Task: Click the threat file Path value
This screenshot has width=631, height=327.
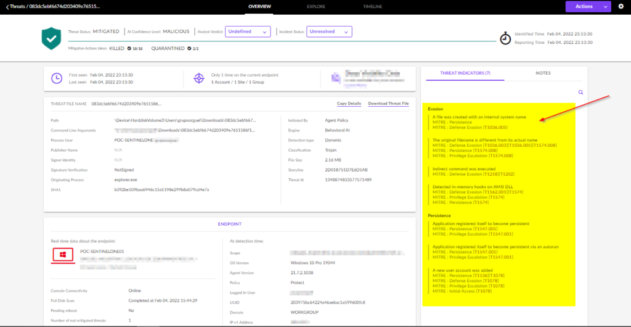Action: click(x=185, y=120)
